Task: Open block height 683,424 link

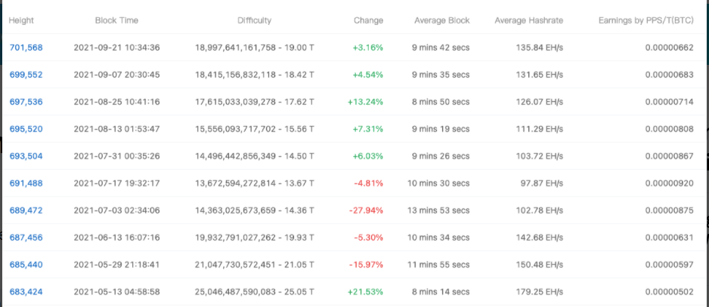Action: [26, 292]
